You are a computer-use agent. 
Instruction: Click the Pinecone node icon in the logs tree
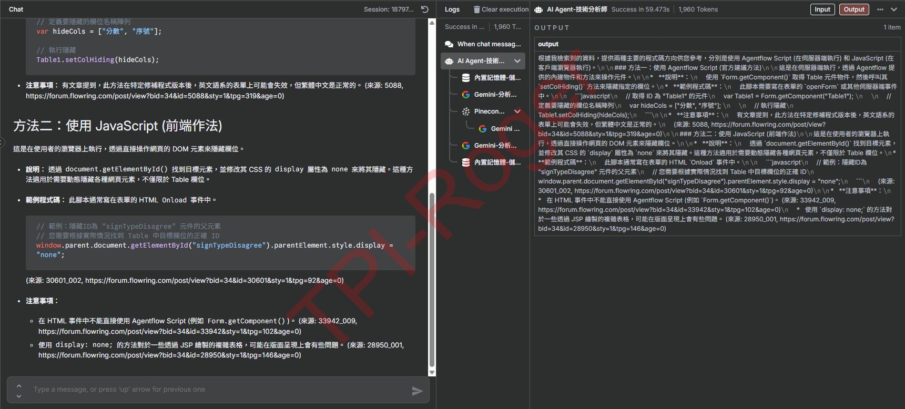[x=466, y=111]
